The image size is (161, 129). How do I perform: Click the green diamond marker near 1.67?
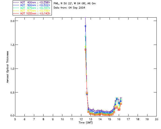click(x=85, y=37)
